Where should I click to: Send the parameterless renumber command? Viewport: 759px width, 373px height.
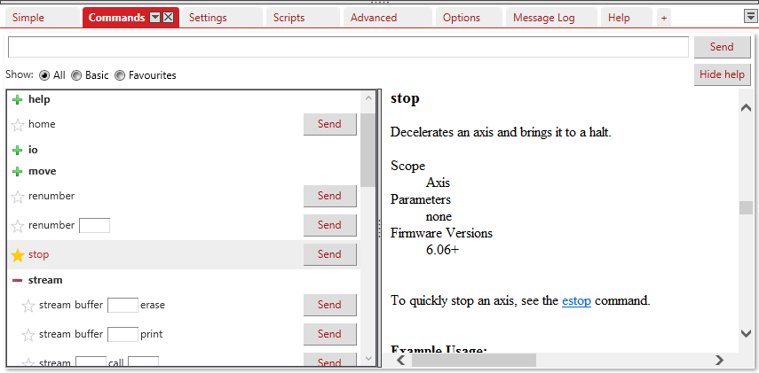tap(329, 196)
